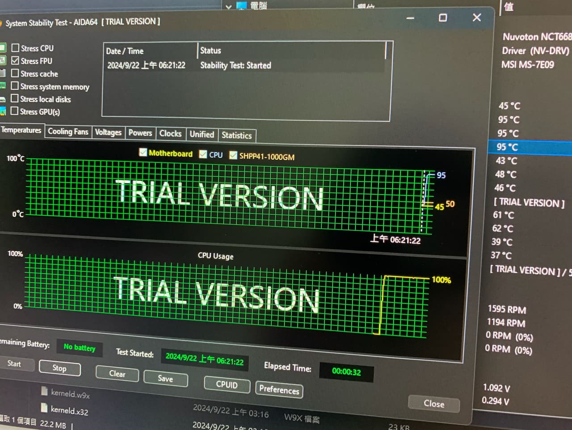Click the kerneld.x32 file icon

pos(44,408)
